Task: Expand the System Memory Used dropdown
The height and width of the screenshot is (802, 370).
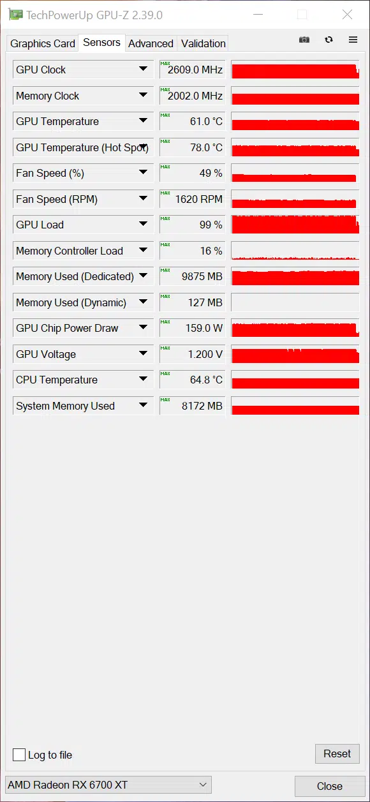Action: pos(143,406)
